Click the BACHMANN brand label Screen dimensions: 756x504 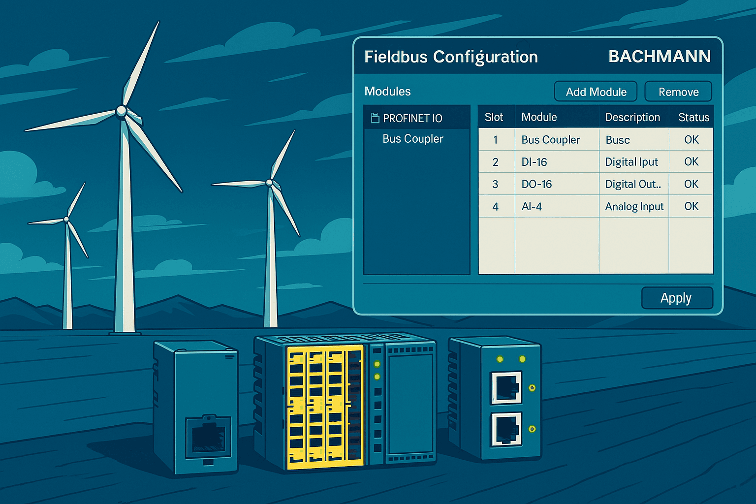tap(660, 57)
